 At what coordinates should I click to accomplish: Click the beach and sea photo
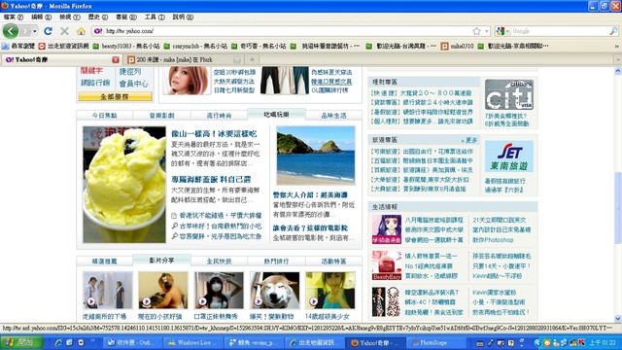(315, 156)
